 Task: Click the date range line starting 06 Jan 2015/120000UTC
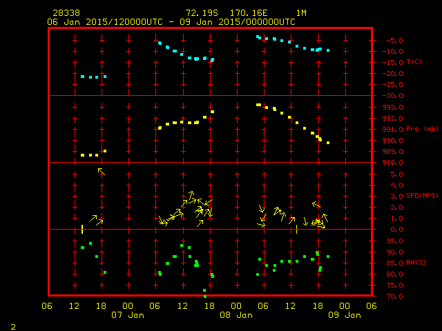(x=171, y=22)
